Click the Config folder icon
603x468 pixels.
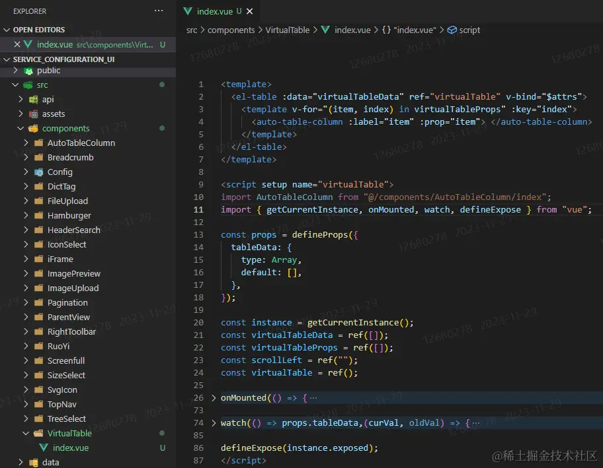tap(38, 172)
